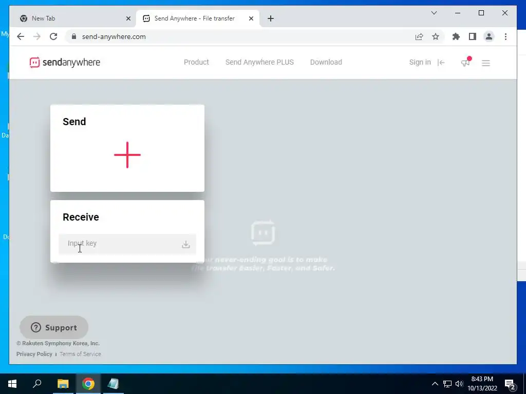526x394 pixels.
Task: Reload the page
Action: point(53,36)
